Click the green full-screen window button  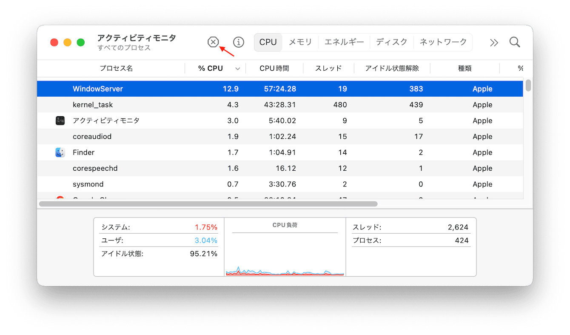point(81,42)
